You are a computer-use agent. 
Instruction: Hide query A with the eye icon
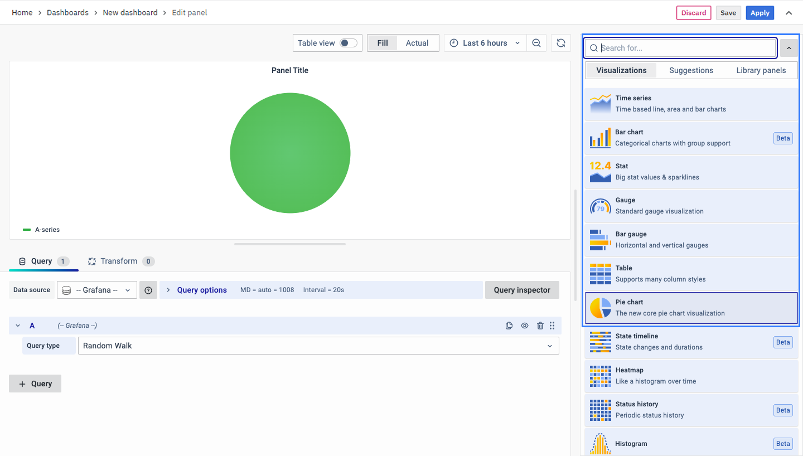[525, 326]
